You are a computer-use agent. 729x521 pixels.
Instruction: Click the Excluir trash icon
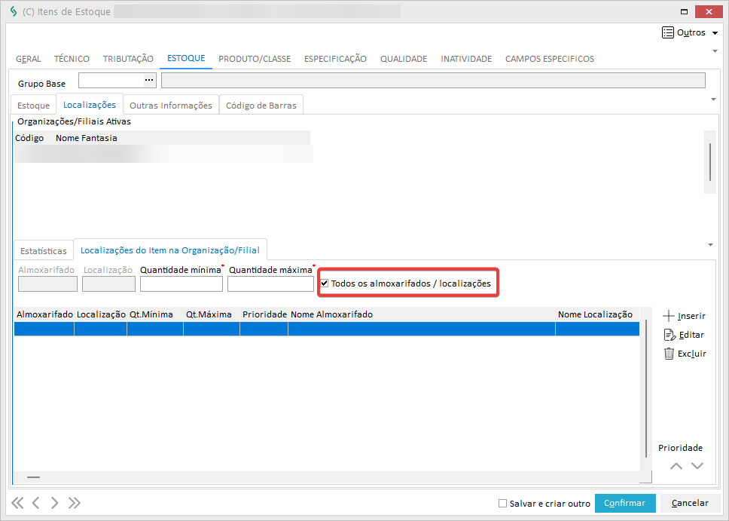tap(669, 354)
